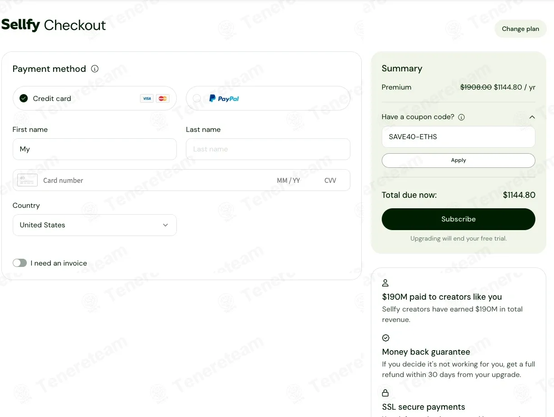Focus the coupon code field with SAVE40-ETHS
This screenshot has height=417, width=554.
459,137
